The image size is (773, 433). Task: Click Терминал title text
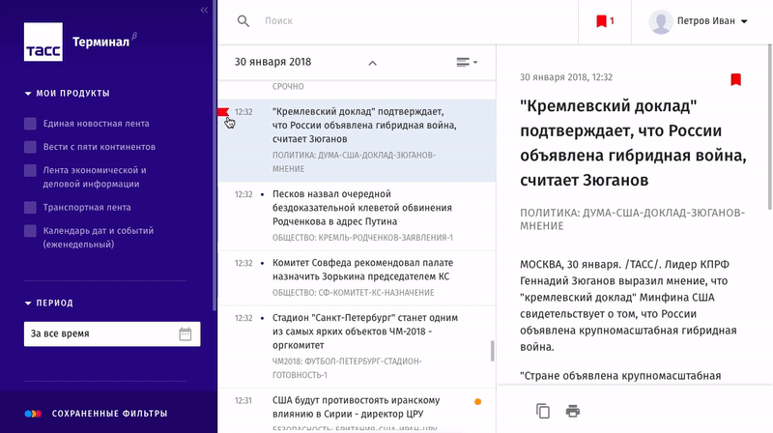pos(101,42)
